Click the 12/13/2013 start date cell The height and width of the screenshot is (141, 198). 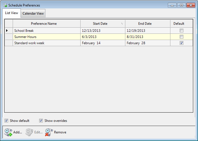pyautogui.click(x=91, y=31)
